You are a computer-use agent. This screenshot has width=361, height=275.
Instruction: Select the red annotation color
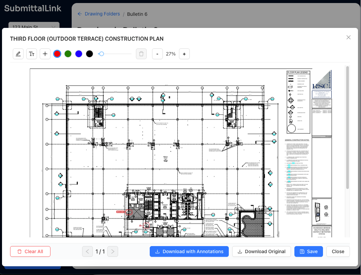[x=57, y=53]
